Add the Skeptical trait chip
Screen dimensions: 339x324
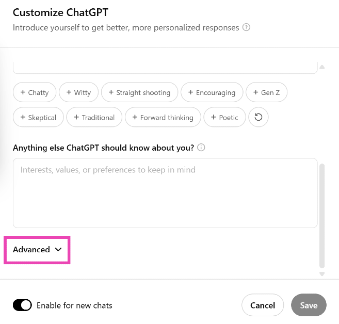click(38, 117)
